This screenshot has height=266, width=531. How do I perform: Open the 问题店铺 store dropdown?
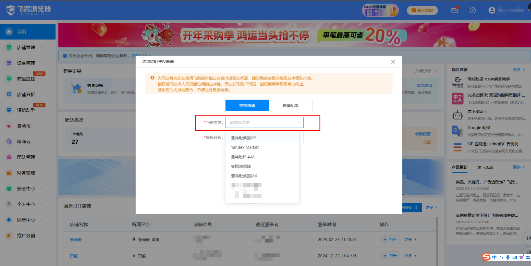(x=264, y=122)
